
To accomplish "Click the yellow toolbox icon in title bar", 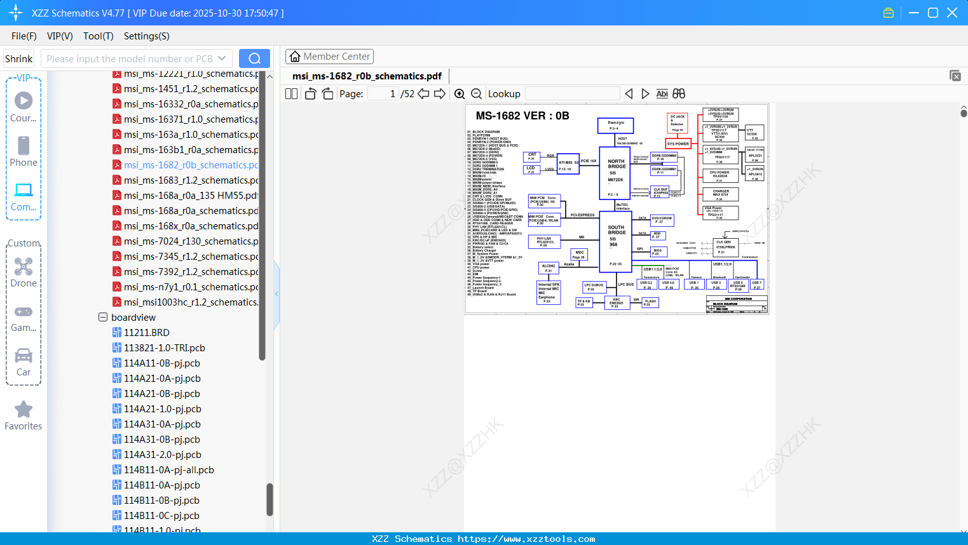I will (889, 13).
